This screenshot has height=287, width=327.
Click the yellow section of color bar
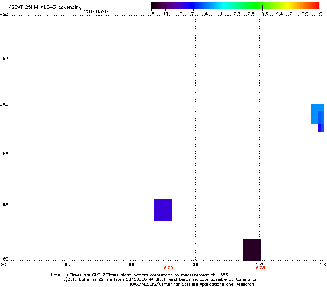click(288, 6)
